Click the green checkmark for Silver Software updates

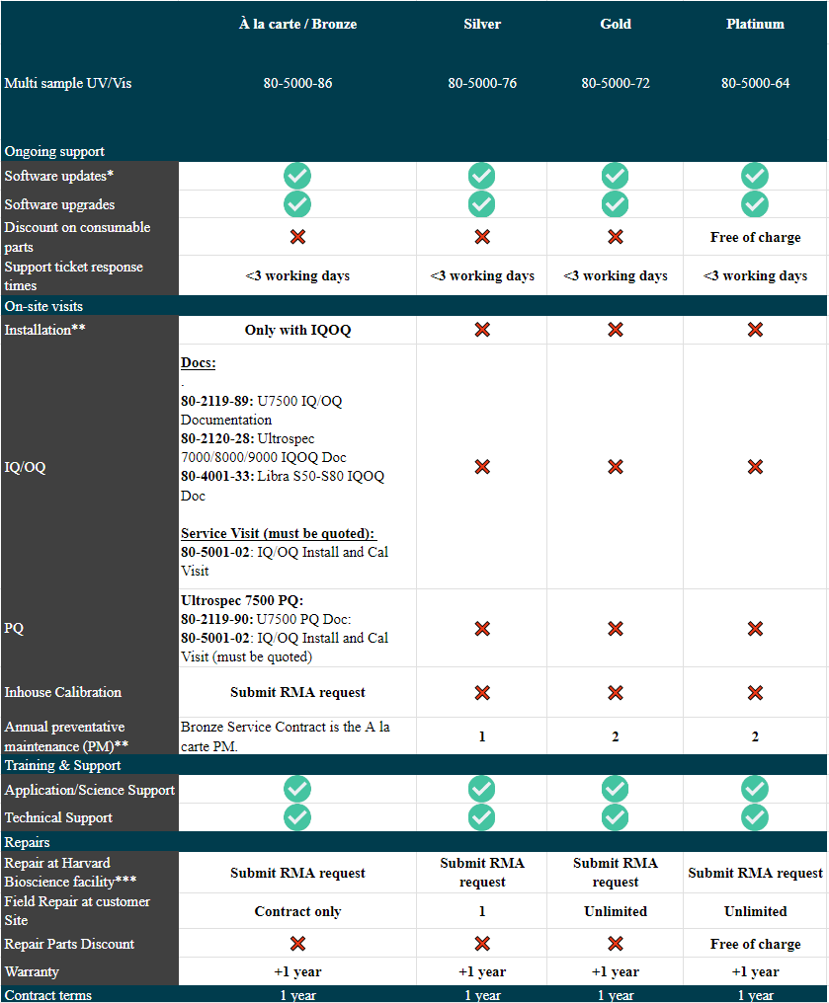(x=481, y=176)
